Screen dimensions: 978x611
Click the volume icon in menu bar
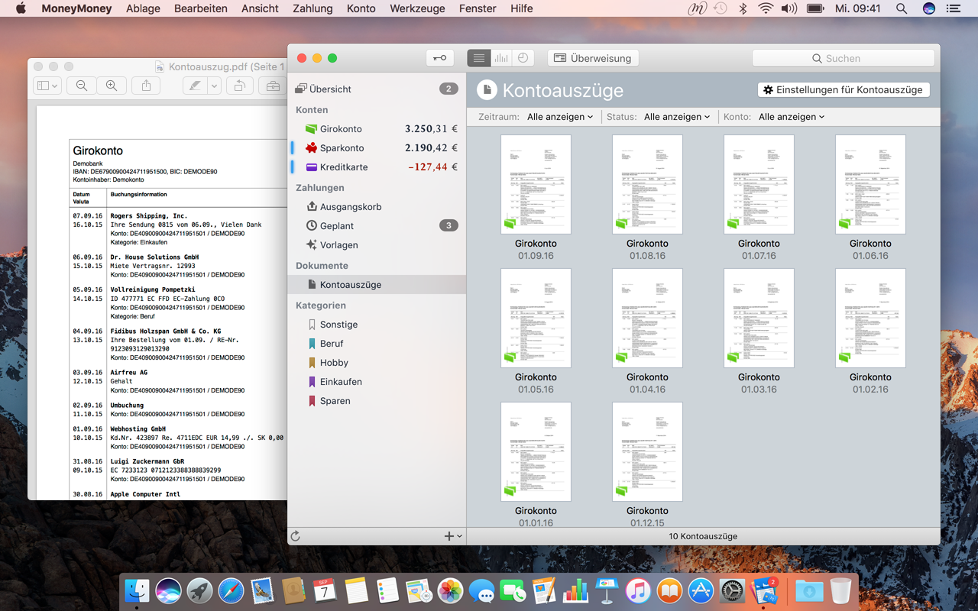(789, 8)
